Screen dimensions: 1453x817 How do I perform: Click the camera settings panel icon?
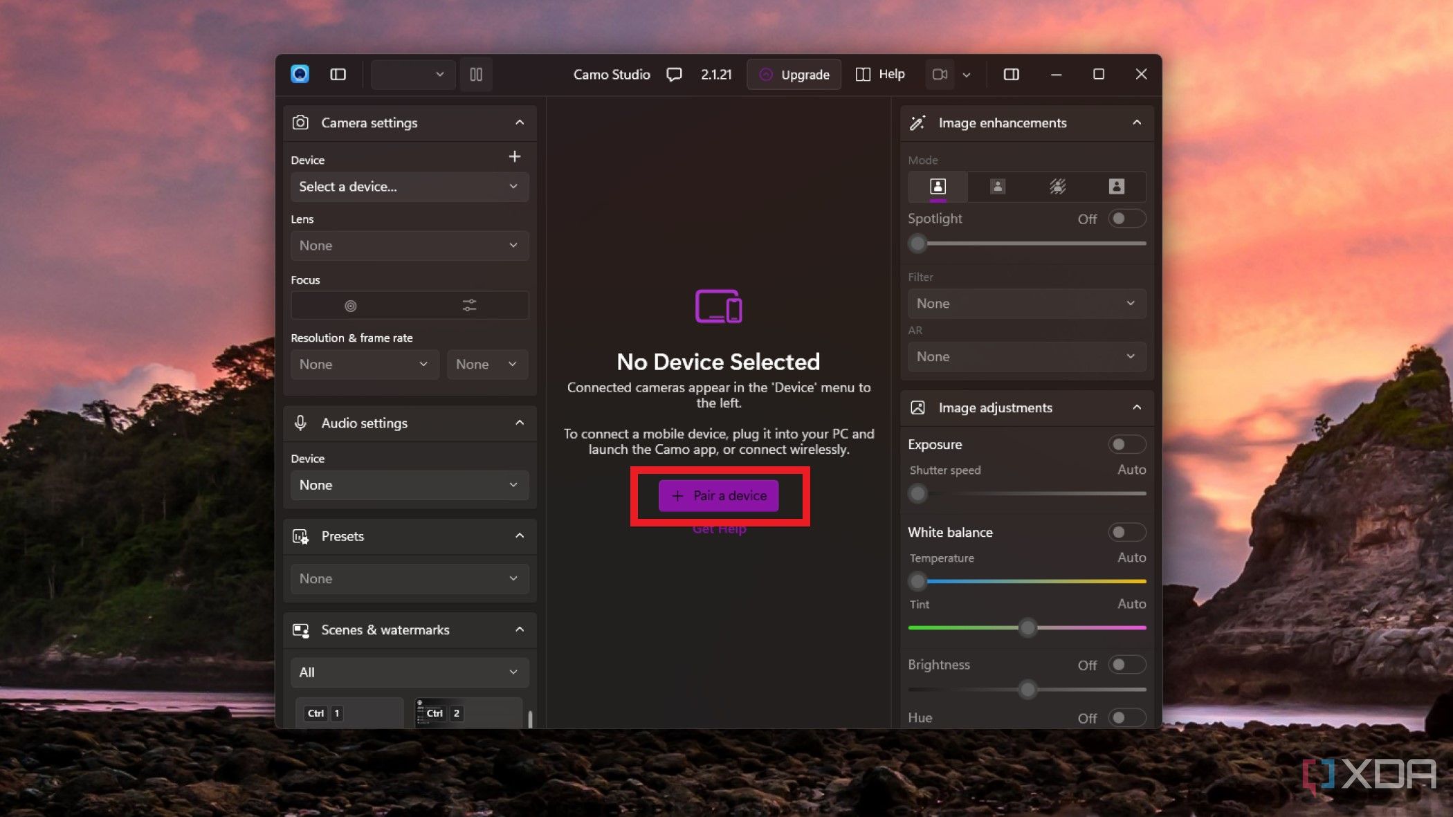coord(300,122)
